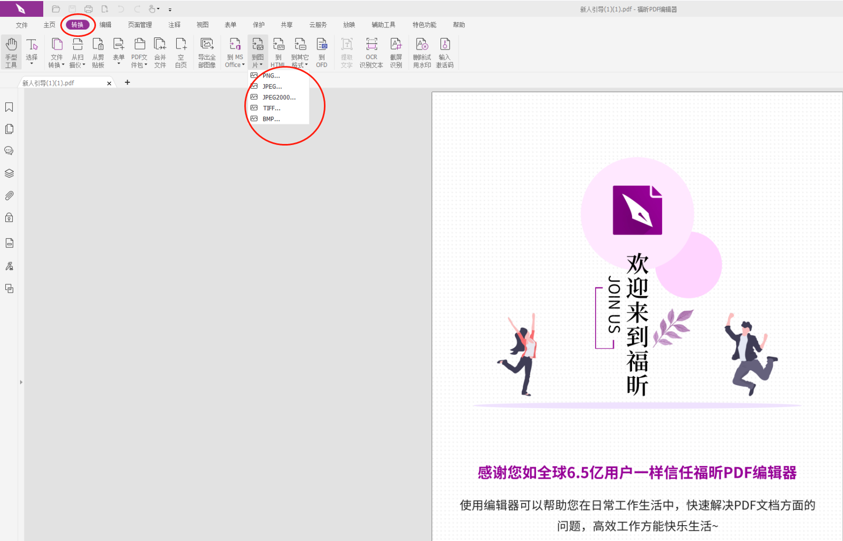Click the 到 OFD convert icon
This screenshot has width=843, height=541.
pyautogui.click(x=322, y=52)
